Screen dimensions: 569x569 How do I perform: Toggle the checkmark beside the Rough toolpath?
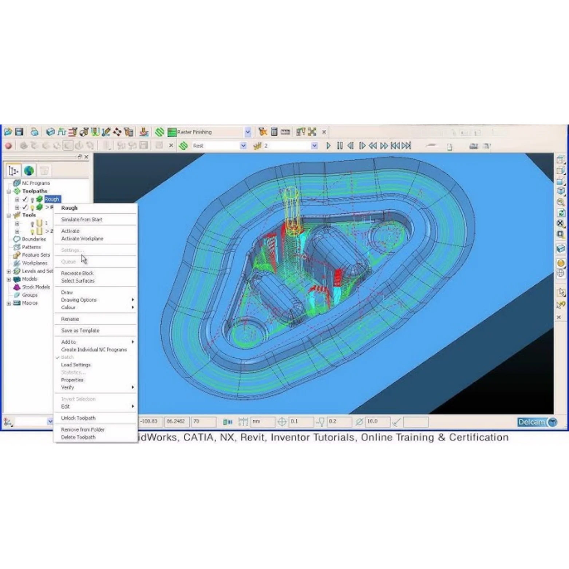coord(25,199)
